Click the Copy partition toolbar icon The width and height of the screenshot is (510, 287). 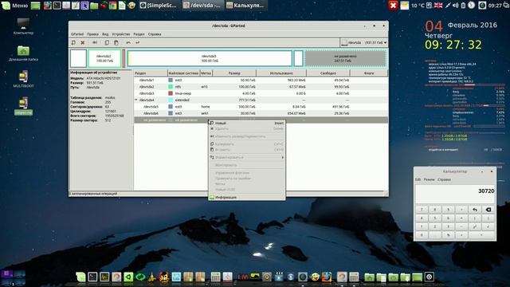(107, 42)
